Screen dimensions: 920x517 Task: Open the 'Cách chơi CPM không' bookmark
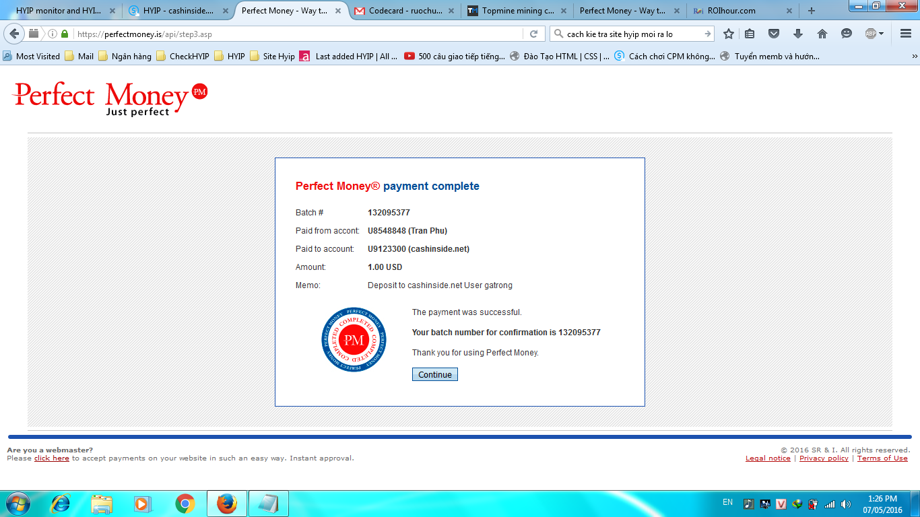(x=665, y=57)
